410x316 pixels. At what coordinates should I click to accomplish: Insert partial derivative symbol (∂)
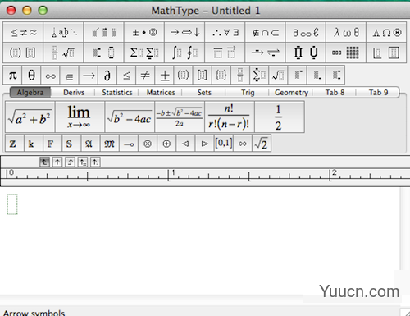(x=107, y=75)
